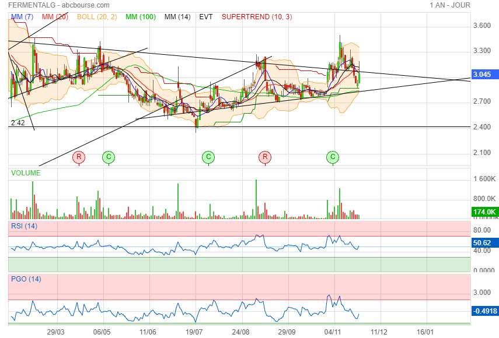Click the 3.000 PGO axis label

[x=482, y=293]
